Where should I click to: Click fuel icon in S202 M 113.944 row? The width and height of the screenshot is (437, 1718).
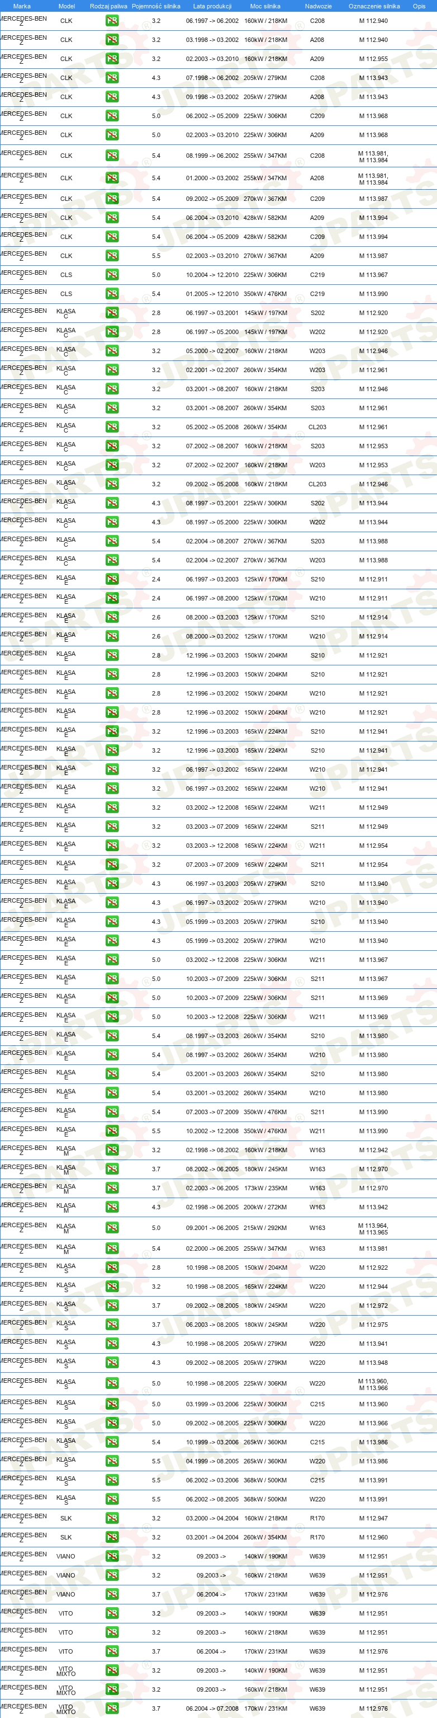(112, 503)
